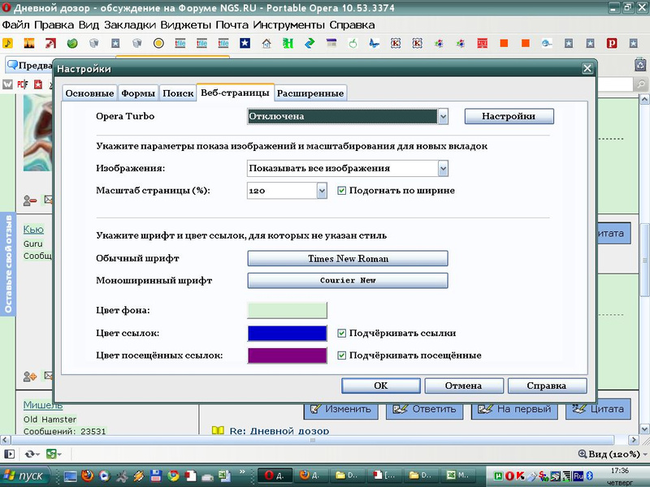Viewport: 650px width, 487px height.
Task: Click the green circular bookmark icon in bookmarks bar
Action: pyautogui.click(x=72, y=43)
